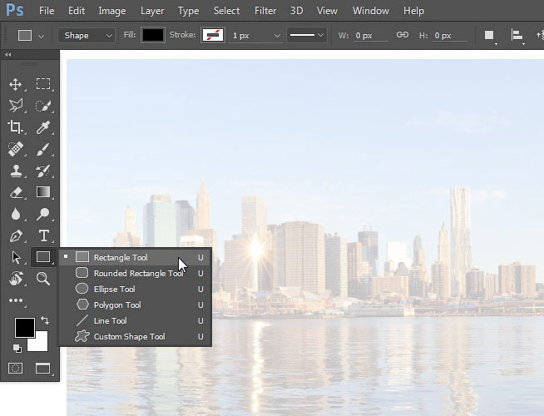
Task: Select the Brush tool
Action: (43, 149)
